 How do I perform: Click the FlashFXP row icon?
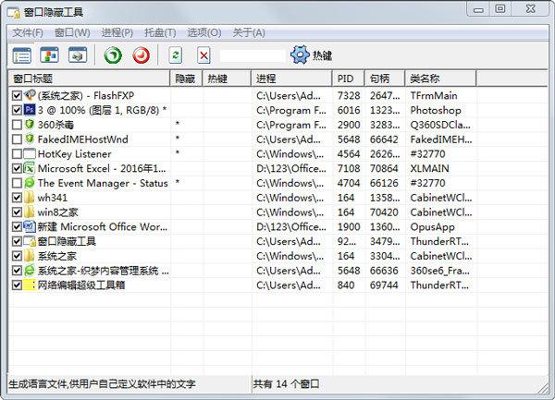tap(30, 95)
